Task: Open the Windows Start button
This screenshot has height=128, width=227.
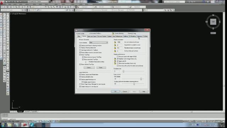Action: 3,125
